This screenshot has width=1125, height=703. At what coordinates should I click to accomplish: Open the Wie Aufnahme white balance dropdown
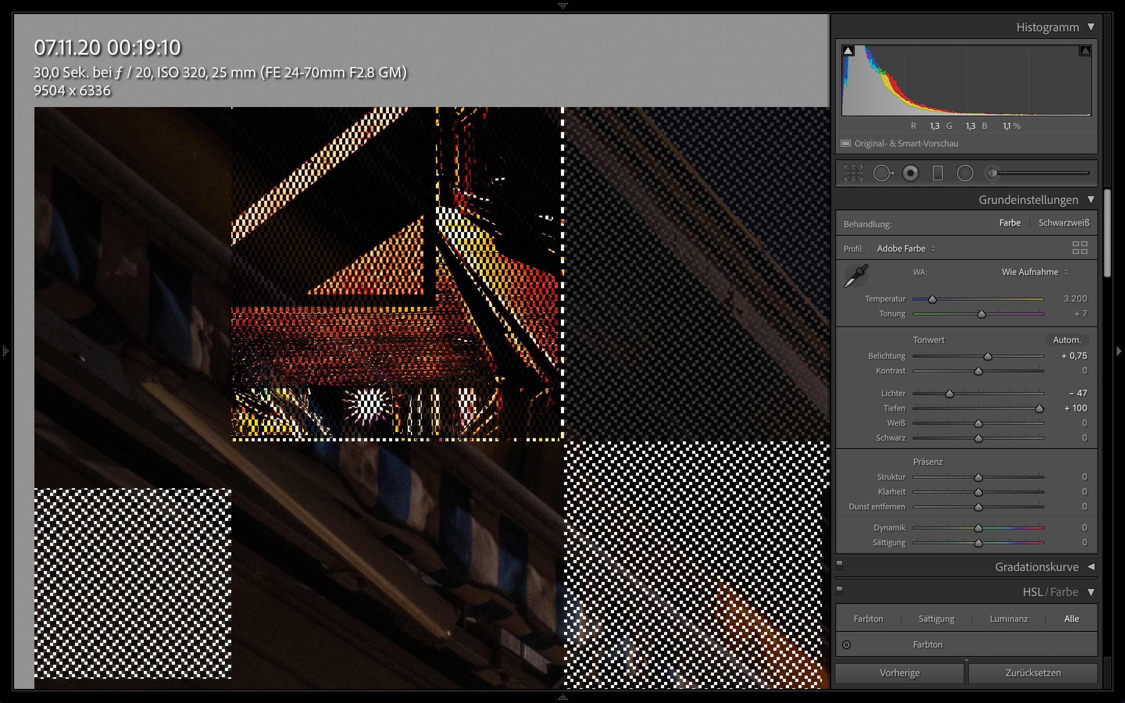(x=1034, y=273)
